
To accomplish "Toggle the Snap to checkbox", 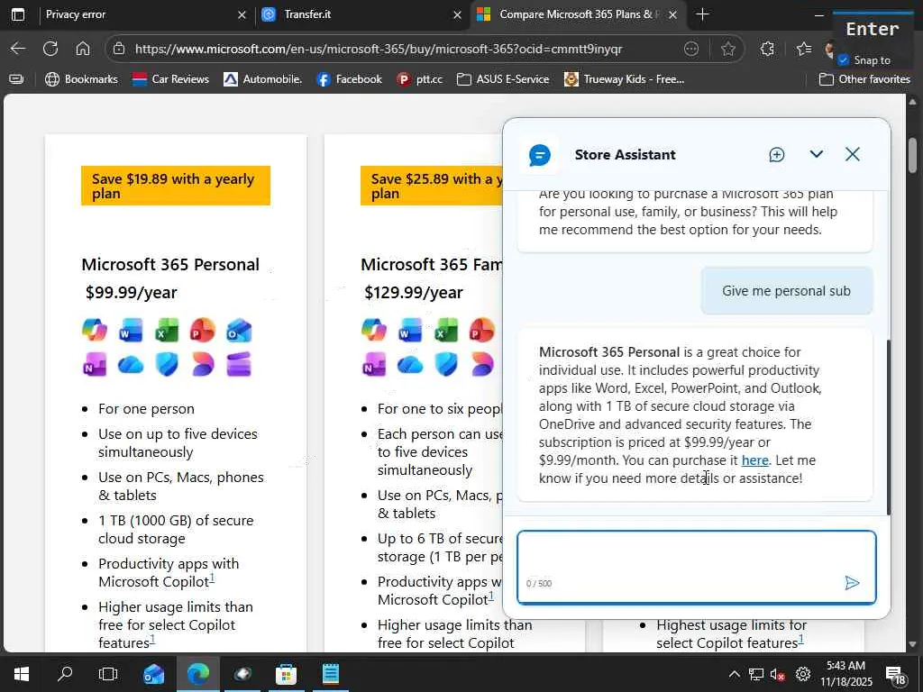I will (x=844, y=60).
